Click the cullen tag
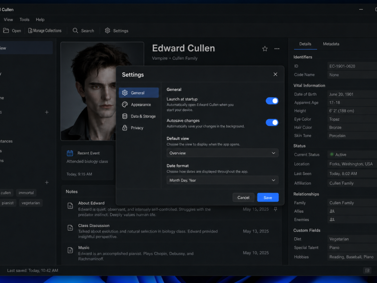This screenshot has width=377, height=283. click(6, 193)
